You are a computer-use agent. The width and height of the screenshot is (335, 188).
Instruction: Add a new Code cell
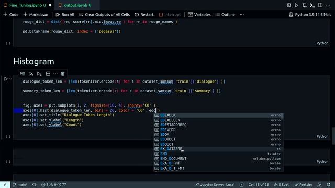pos(11,15)
